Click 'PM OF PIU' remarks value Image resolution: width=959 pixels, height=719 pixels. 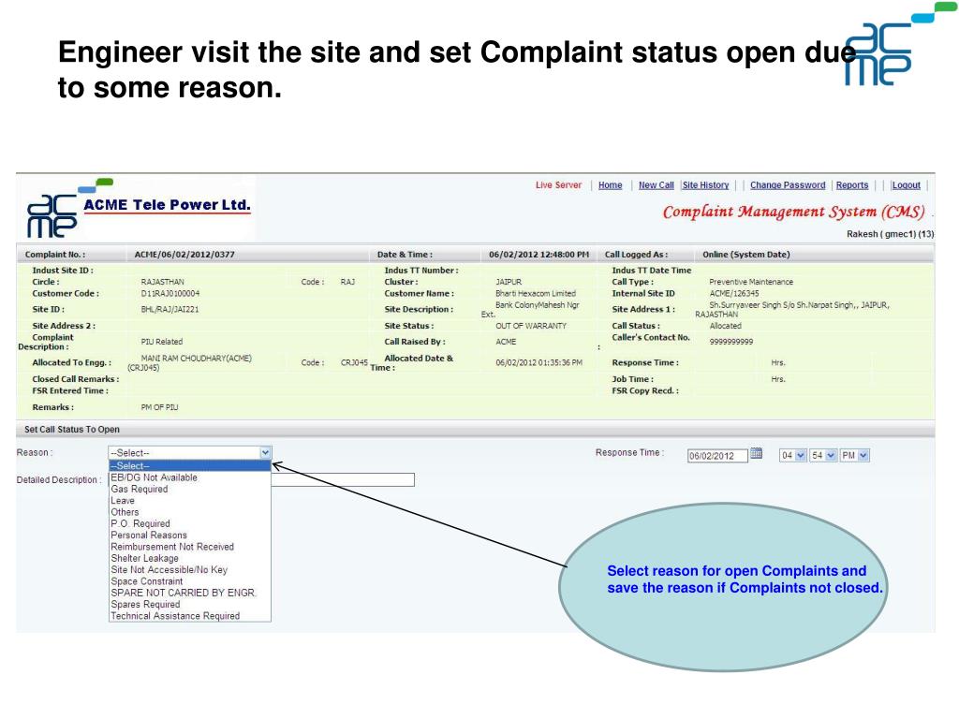(159, 407)
